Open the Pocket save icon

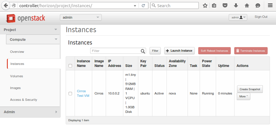225,5
